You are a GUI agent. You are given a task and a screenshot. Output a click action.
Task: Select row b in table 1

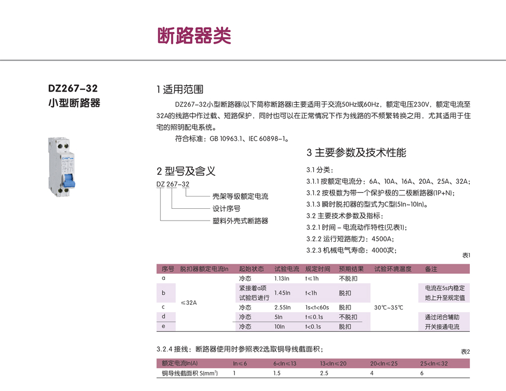point(166,293)
